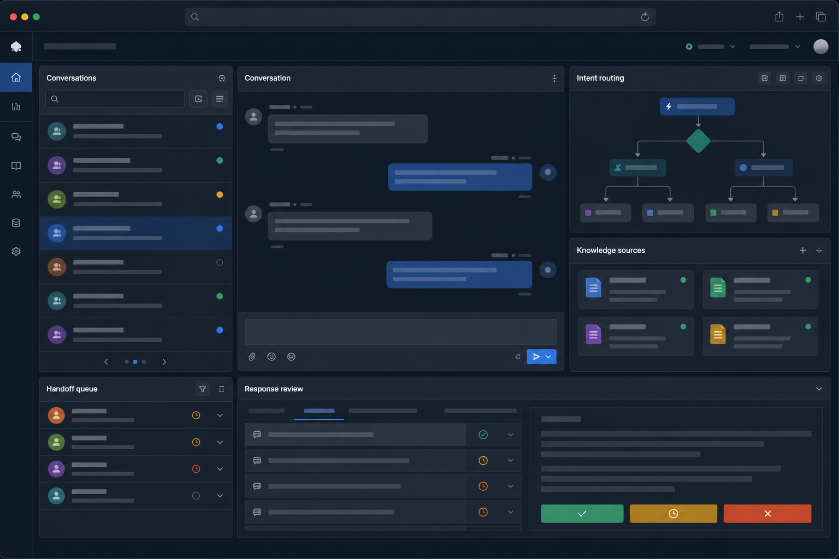The width and height of the screenshot is (839, 559).
Task: Select the active blue Response review tab
Action: 319,411
